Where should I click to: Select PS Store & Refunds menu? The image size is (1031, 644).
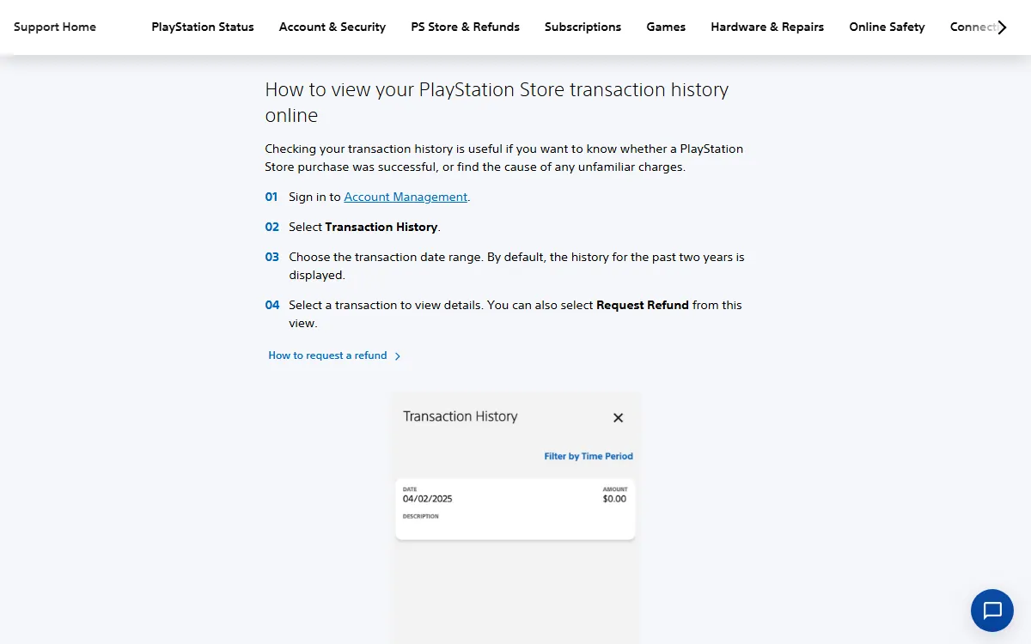point(465,27)
